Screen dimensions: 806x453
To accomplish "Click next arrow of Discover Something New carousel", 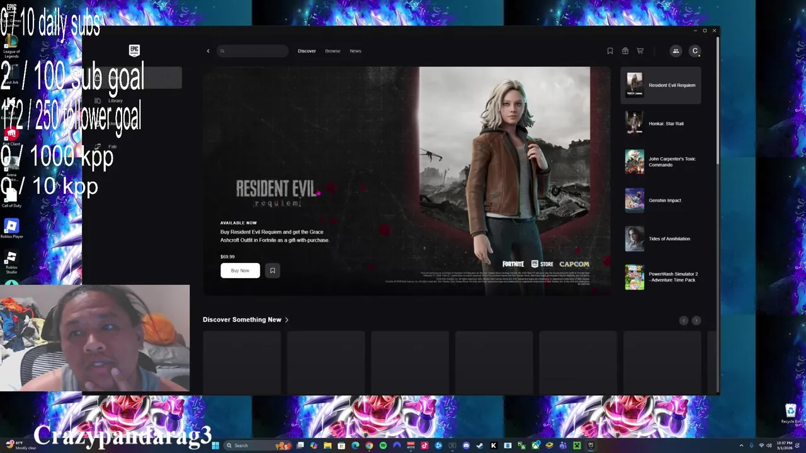I will pos(696,320).
